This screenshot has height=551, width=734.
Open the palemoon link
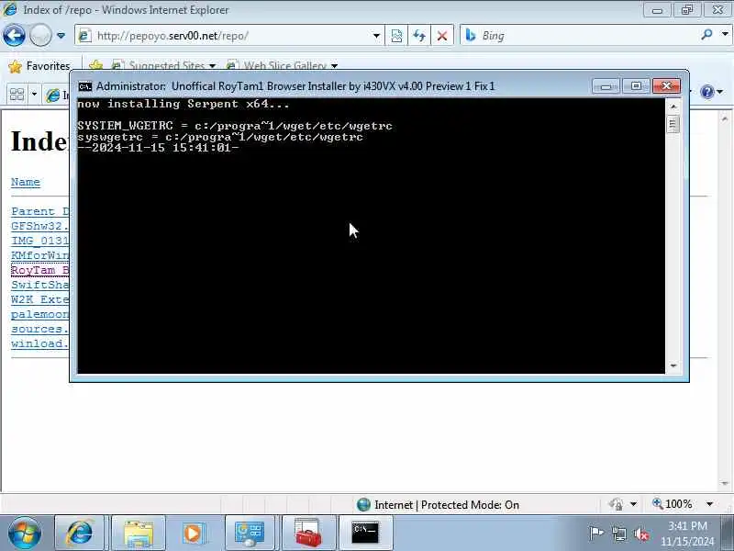tap(39, 314)
